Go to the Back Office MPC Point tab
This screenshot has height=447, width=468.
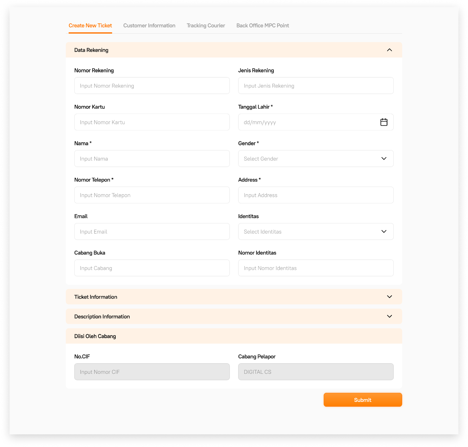[x=263, y=25]
